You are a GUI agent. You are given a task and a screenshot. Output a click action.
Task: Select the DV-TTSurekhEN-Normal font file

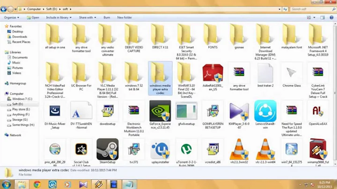(81, 111)
